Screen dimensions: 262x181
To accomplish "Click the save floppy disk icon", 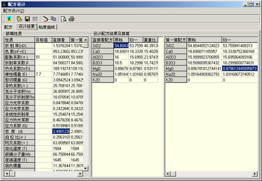I will [x=28, y=19].
